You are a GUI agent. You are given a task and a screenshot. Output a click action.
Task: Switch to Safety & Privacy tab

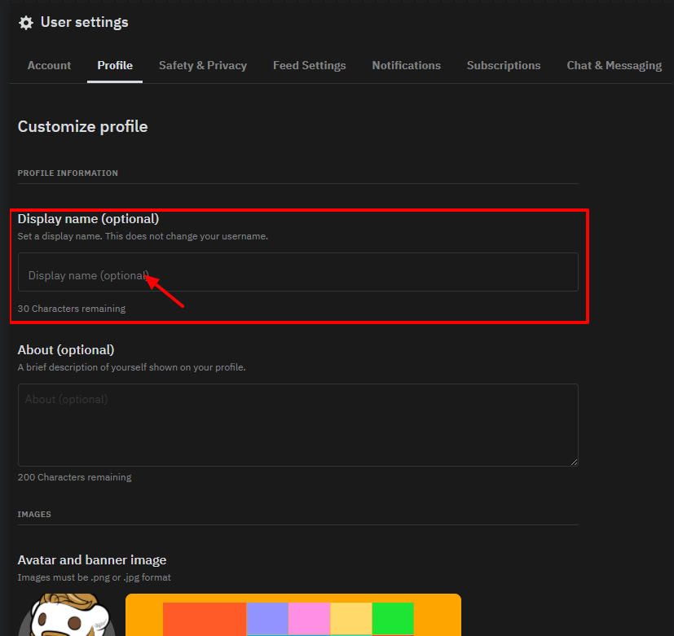[203, 65]
